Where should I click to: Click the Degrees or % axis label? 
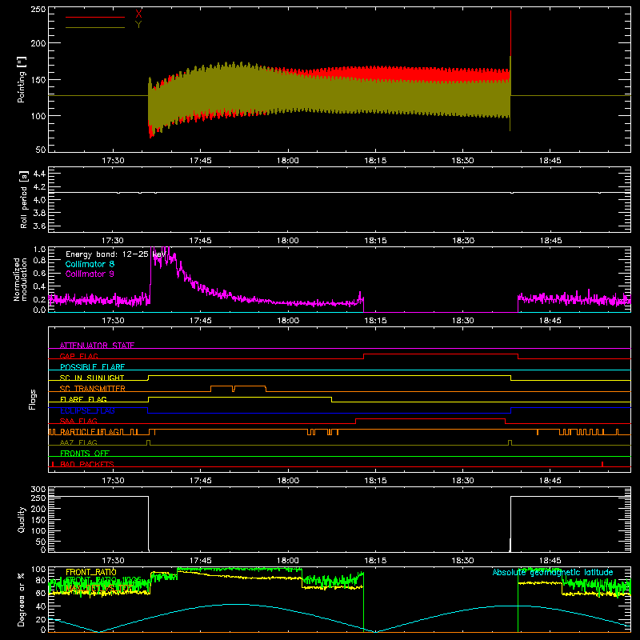coord(22,599)
